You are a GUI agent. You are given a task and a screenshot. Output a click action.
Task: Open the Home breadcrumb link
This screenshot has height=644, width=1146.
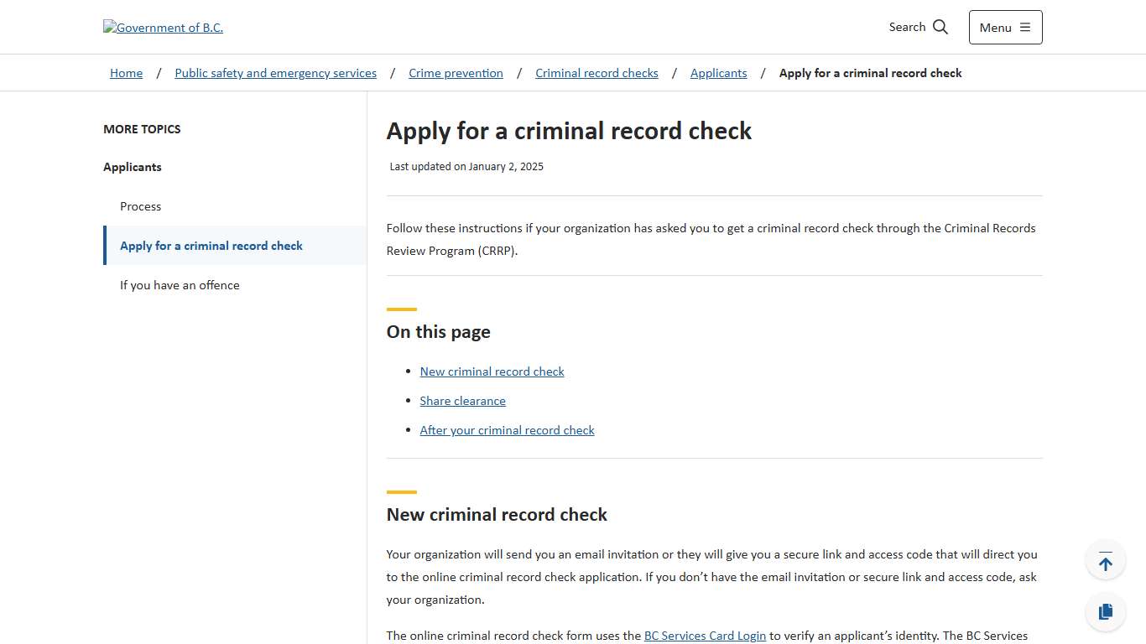126,73
